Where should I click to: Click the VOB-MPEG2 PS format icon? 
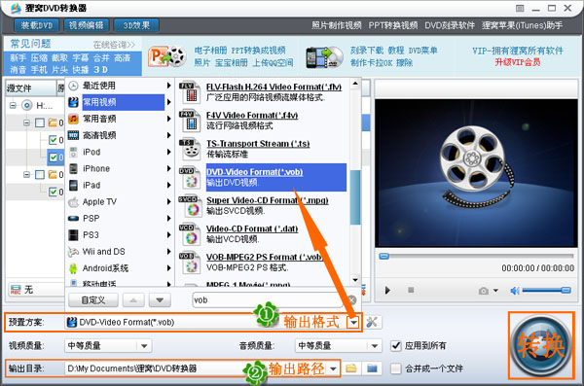point(191,263)
